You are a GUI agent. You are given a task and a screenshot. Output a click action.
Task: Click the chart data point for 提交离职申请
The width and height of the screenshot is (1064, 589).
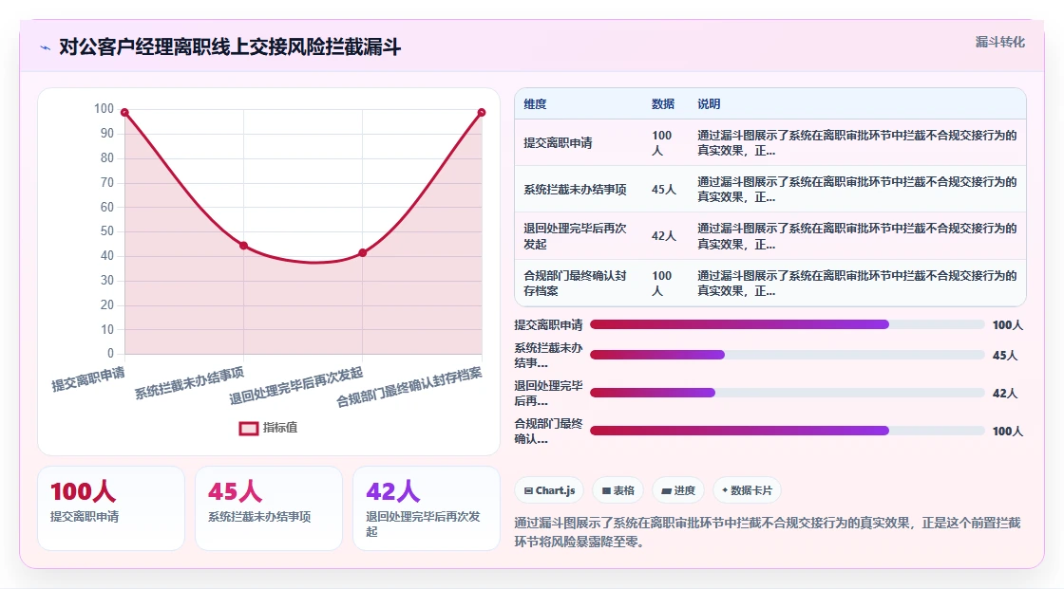tap(124, 113)
